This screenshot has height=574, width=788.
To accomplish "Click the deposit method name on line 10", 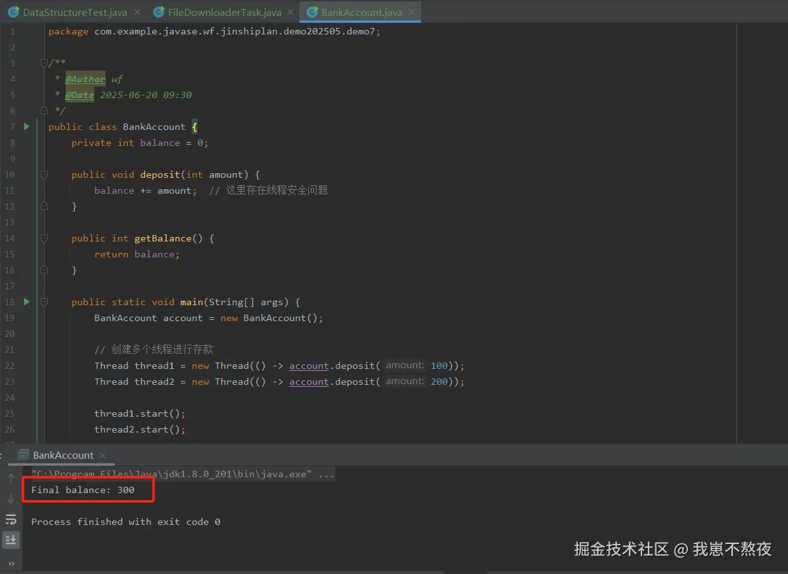I will [x=161, y=175].
